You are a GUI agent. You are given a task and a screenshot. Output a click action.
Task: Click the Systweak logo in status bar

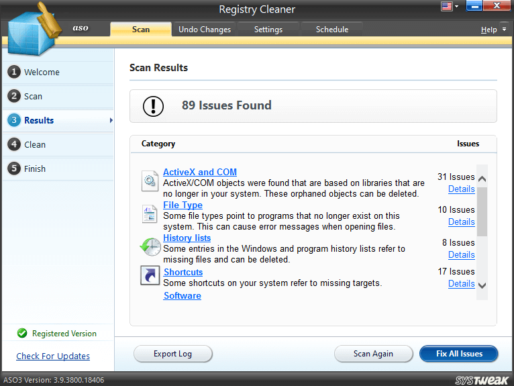point(482,380)
